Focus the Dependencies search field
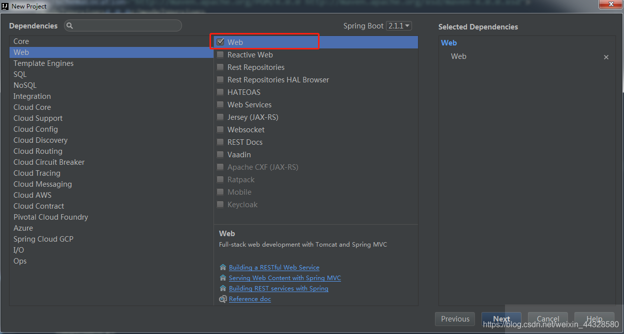 click(x=123, y=25)
